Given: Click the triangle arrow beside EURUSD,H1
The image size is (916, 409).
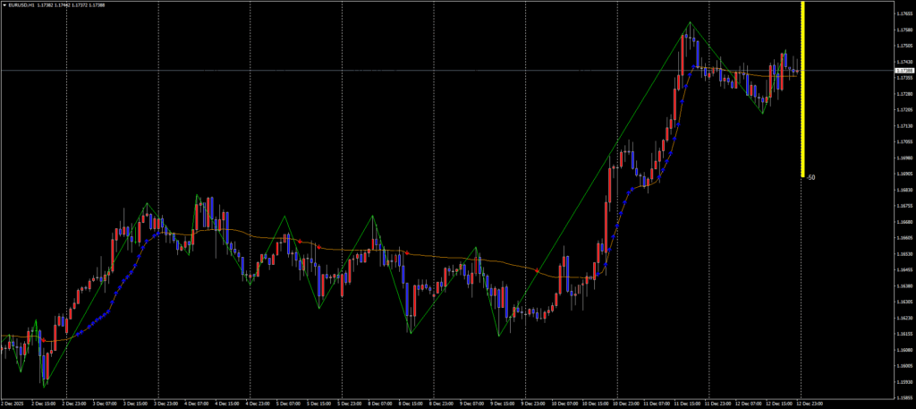Looking at the screenshot, I should pyautogui.click(x=4, y=4).
